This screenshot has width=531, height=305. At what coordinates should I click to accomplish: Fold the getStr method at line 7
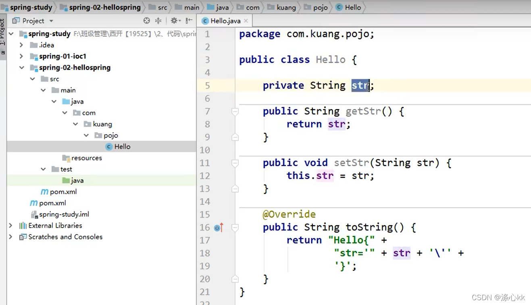coord(235,112)
